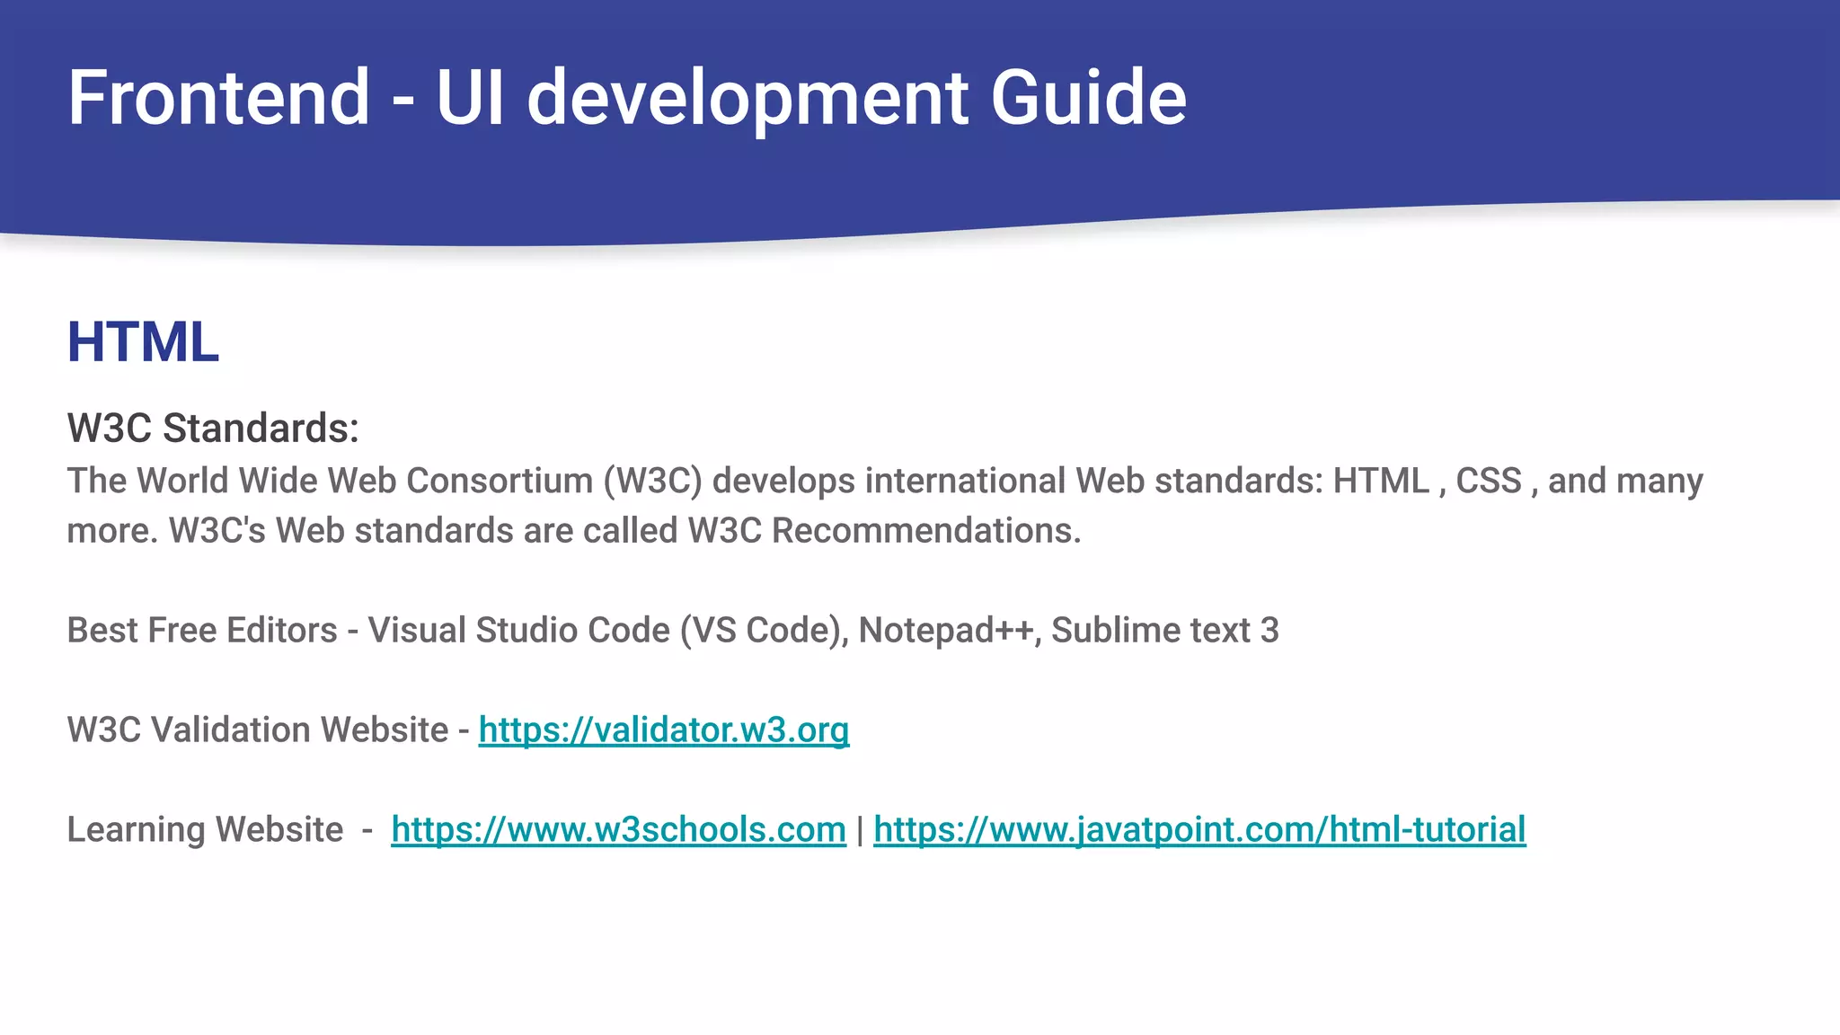Click the pipe separator between learning links
Viewport: 1840px width, 1035px height.
860,829
